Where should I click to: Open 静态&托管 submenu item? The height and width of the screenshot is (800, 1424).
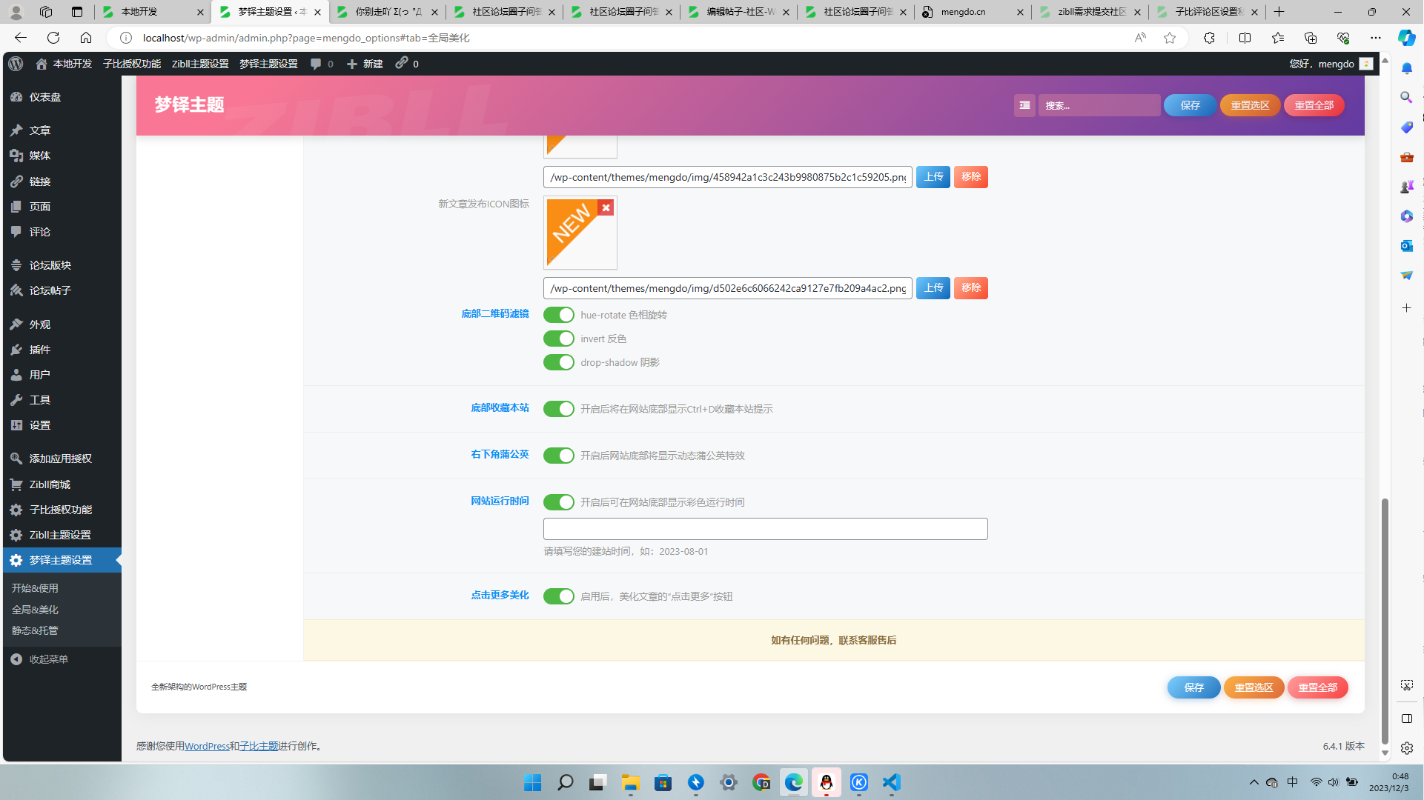pos(35,630)
